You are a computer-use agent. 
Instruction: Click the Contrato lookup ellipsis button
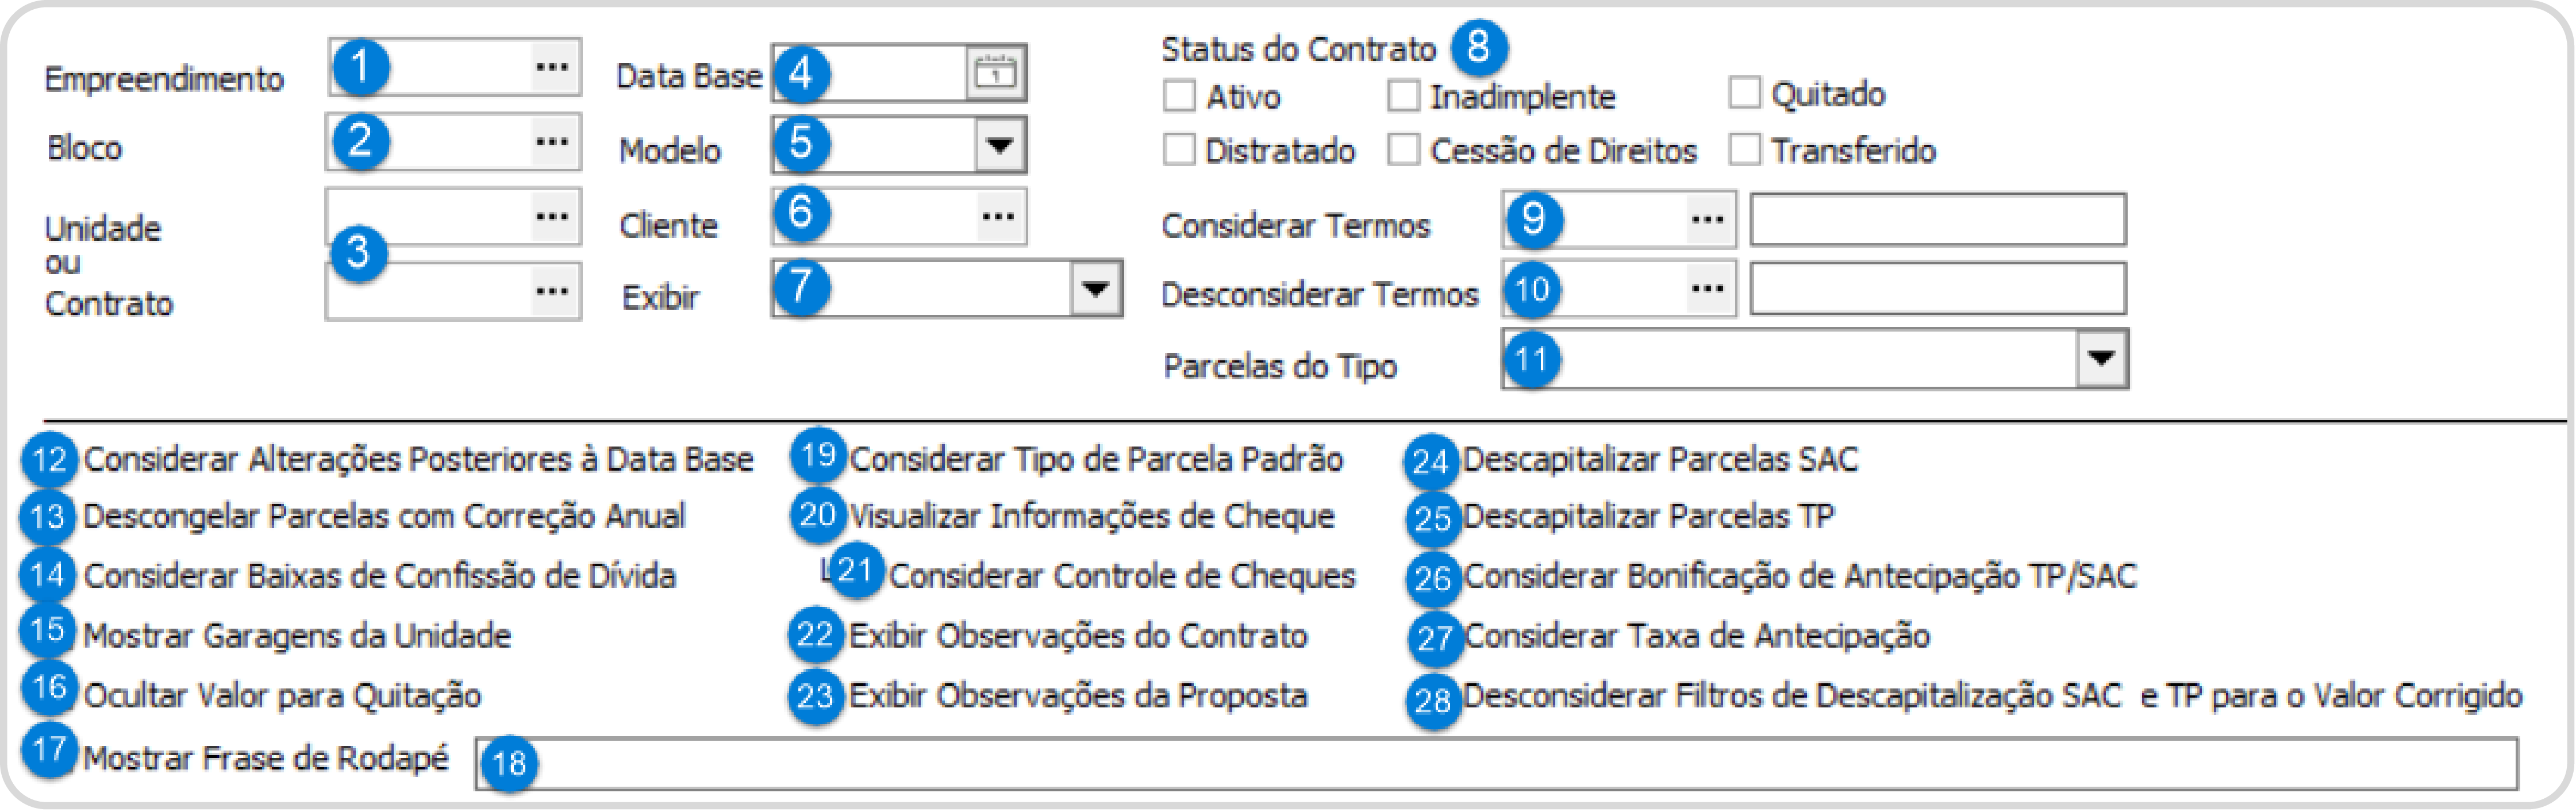tap(551, 292)
